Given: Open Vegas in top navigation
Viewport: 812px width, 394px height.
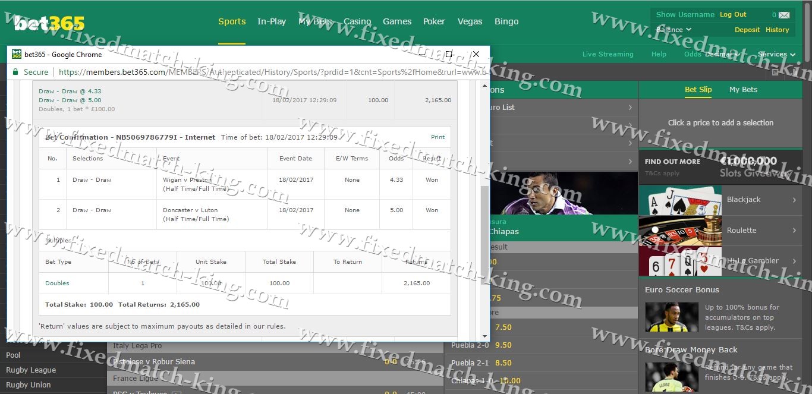Looking at the screenshot, I should pyautogui.click(x=470, y=21).
